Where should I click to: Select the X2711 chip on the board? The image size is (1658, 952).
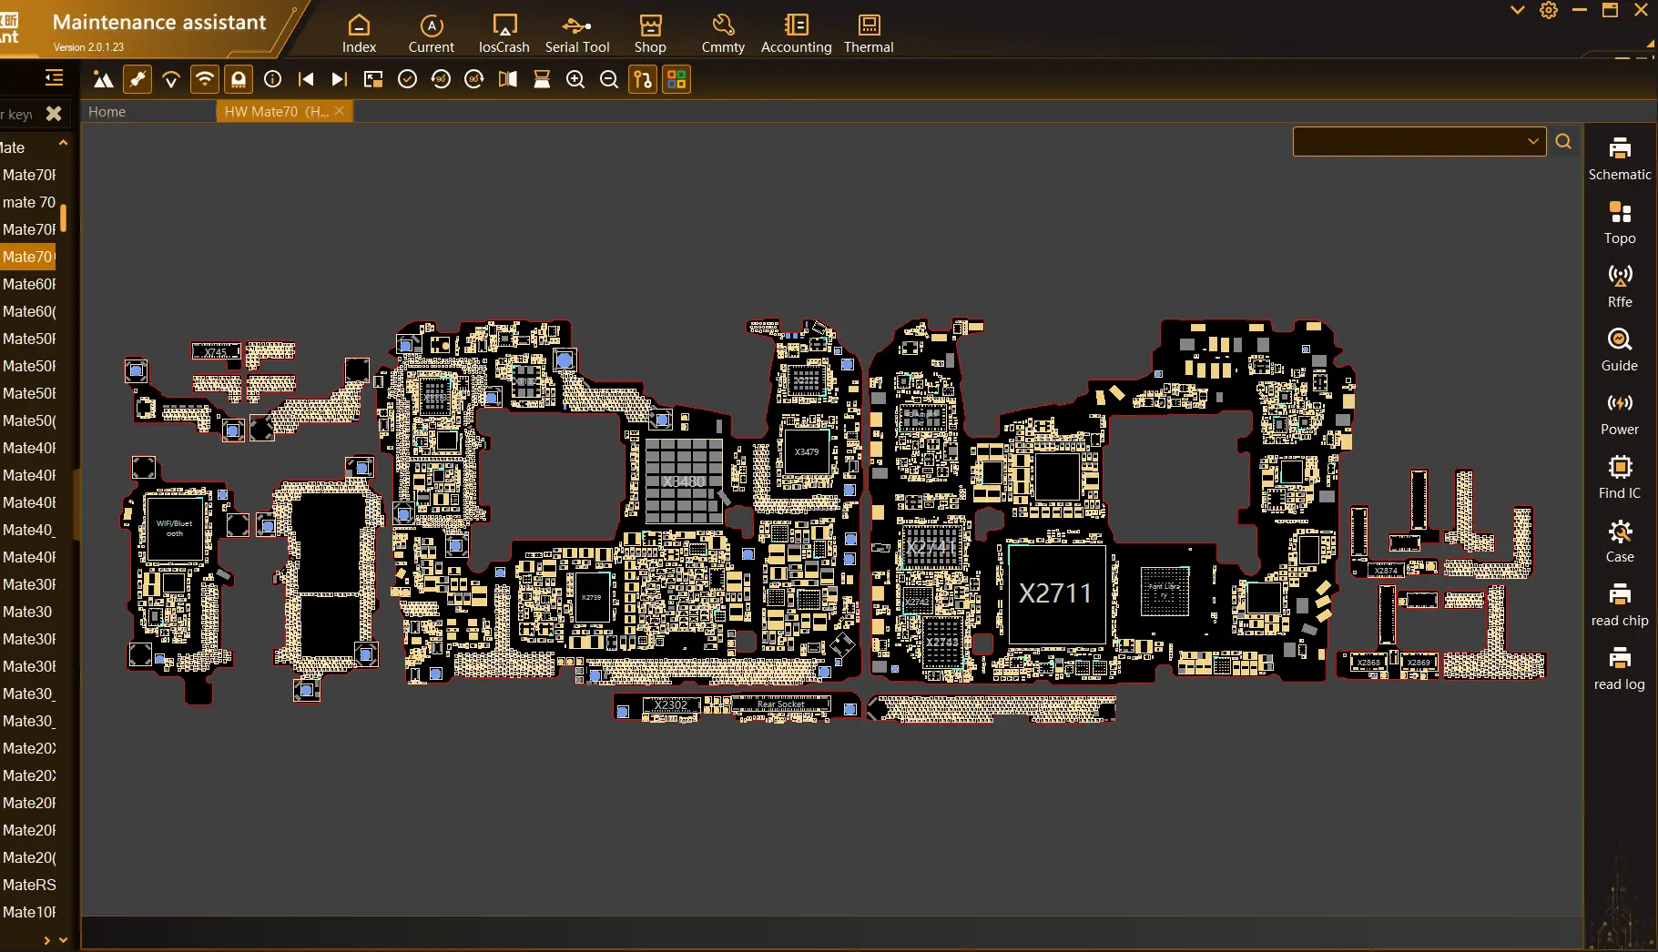point(1056,593)
